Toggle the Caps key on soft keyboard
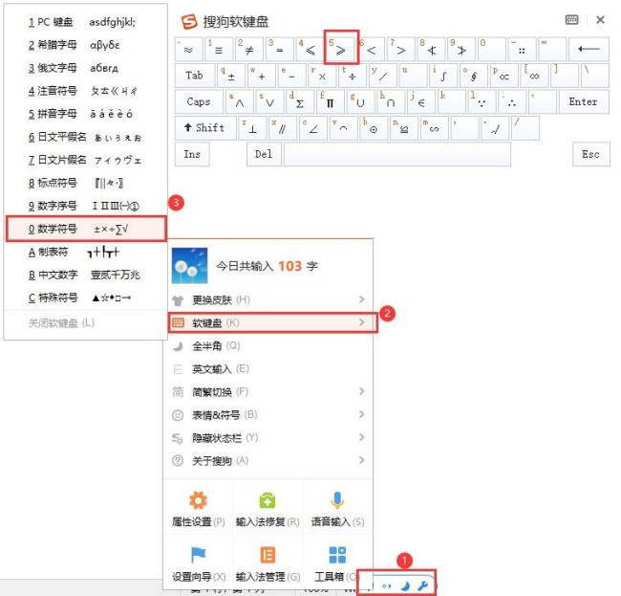The height and width of the screenshot is (596, 621). coord(199,101)
